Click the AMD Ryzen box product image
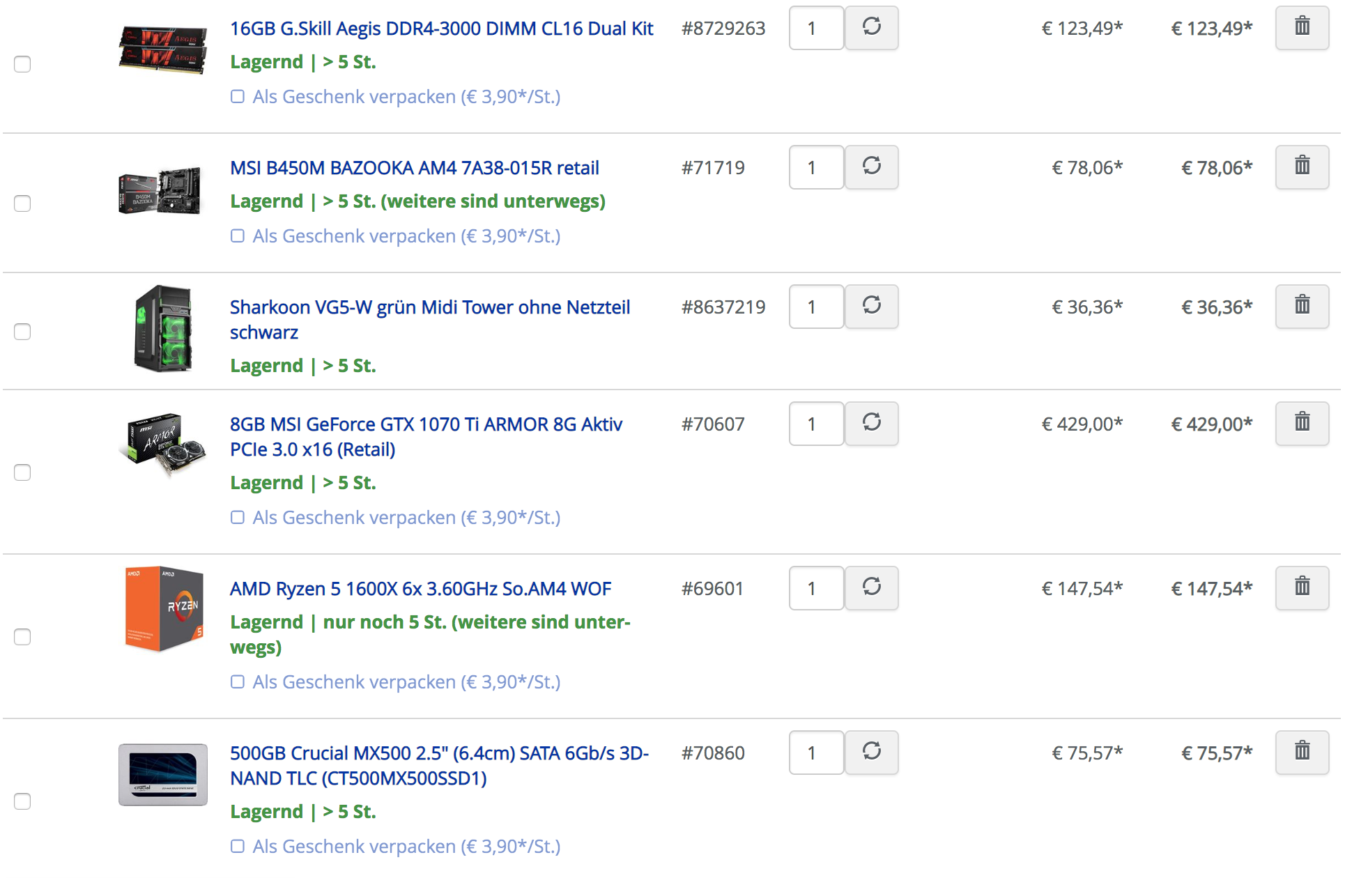 (163, 609)
